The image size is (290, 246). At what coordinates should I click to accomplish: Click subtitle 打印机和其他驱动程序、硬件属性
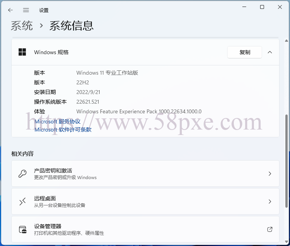pos(69,233)
